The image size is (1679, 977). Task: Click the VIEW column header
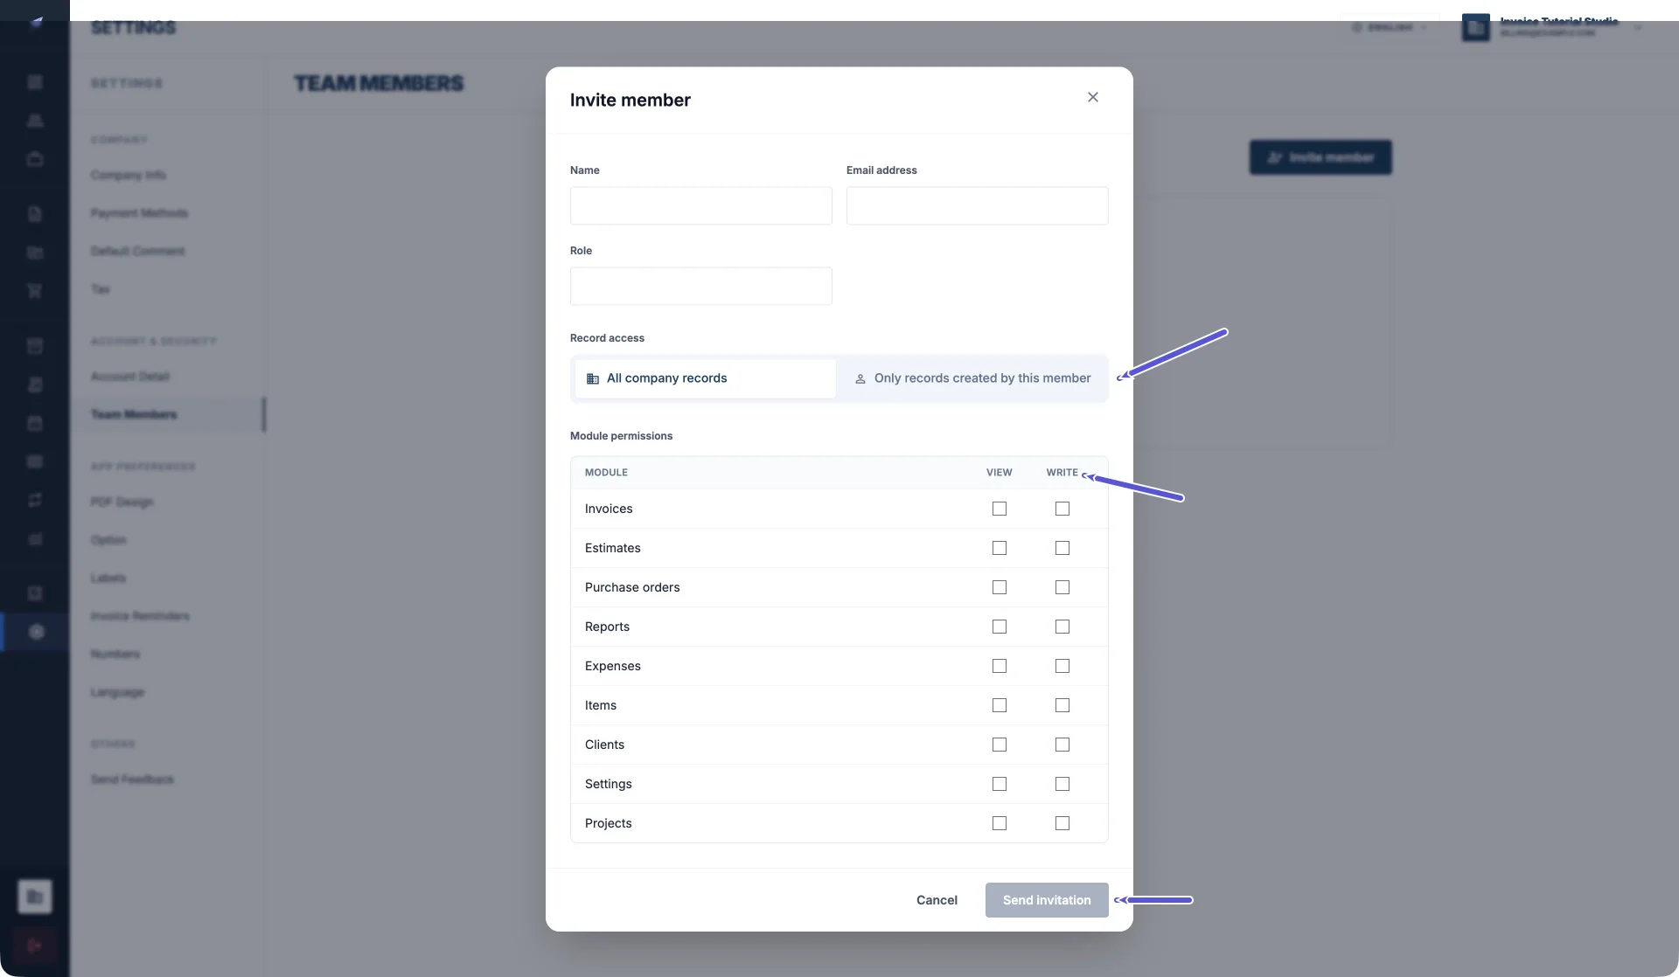pos(999,473)
